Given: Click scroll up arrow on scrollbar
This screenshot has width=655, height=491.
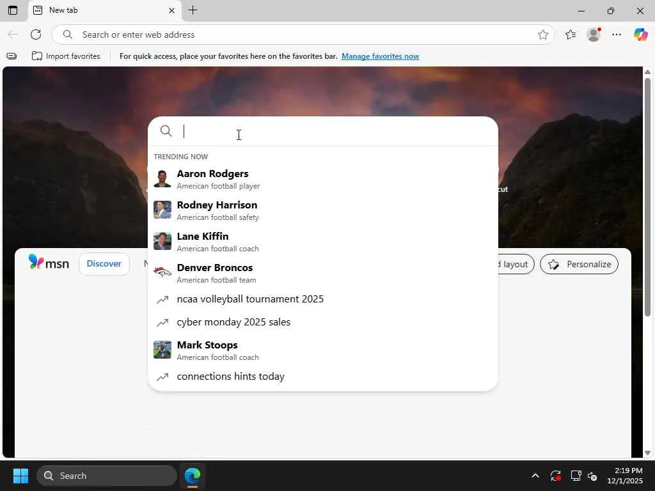Looking at the screenshot, I should pyautogui.click(x=647, y=72).
